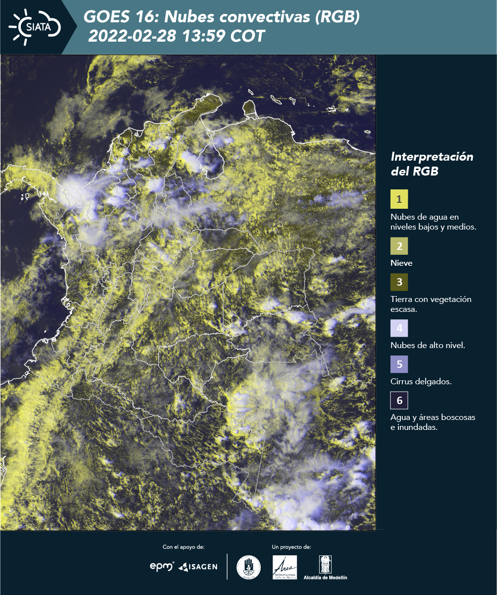Click the Área Metropolitana Valle de Aburrá logo
497x595 pixels.
285,567
